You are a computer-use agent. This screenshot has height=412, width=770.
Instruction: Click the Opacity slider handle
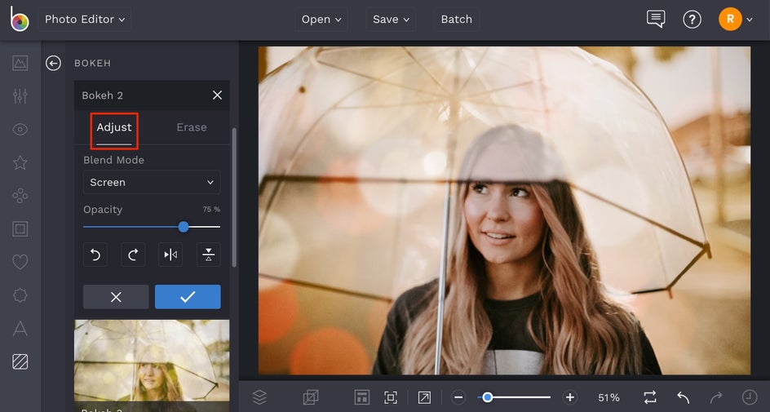tap(184, 227)
